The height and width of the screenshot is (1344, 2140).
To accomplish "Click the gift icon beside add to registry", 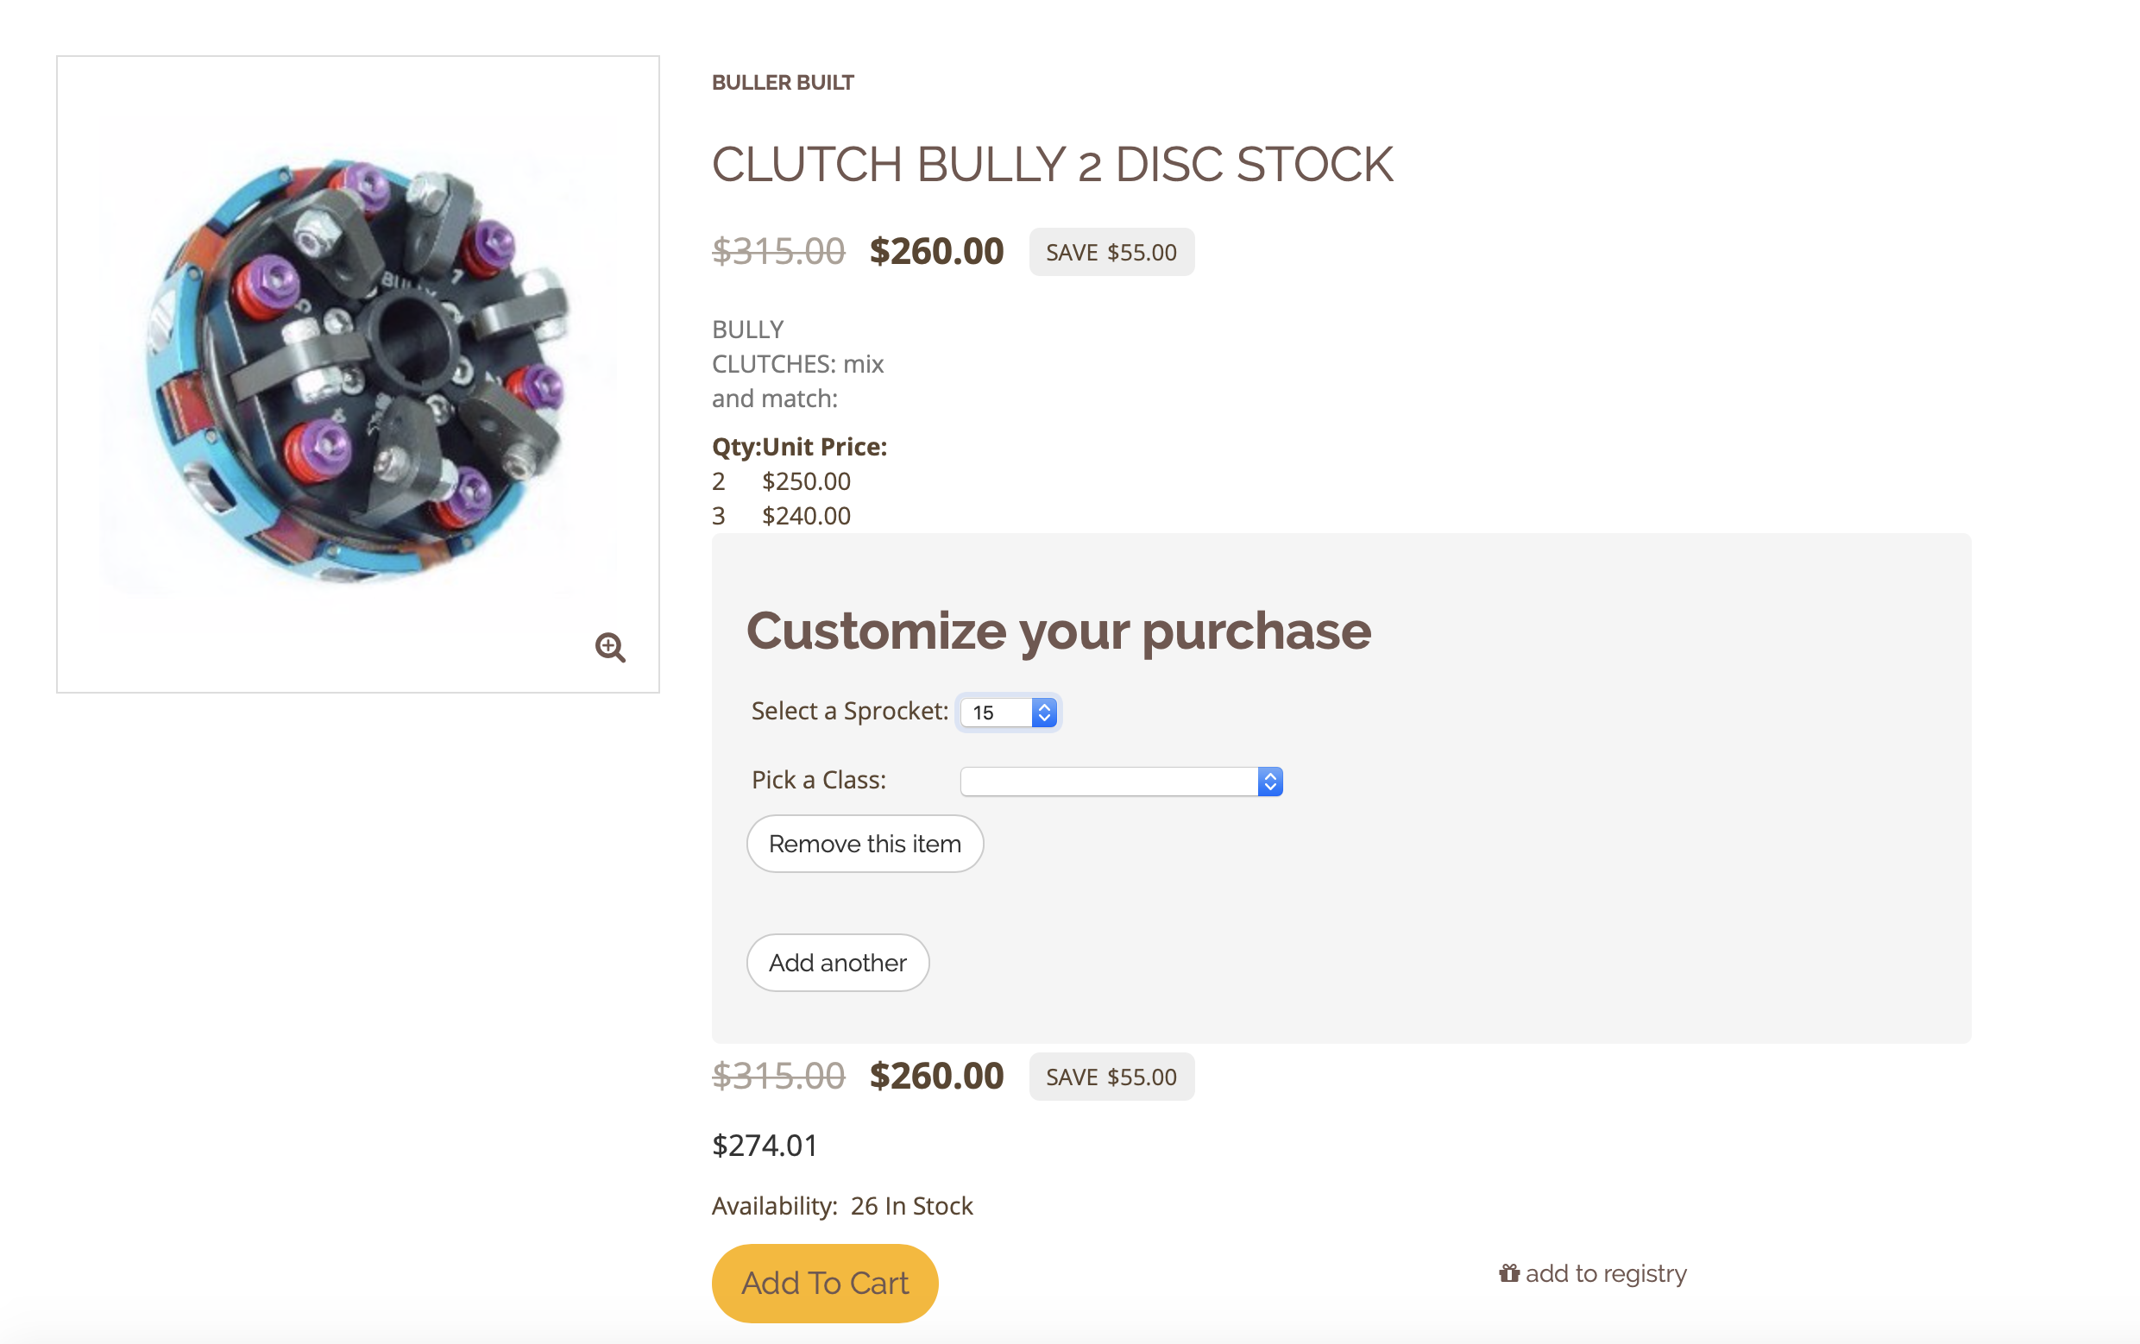I will coord(1509,1273).
